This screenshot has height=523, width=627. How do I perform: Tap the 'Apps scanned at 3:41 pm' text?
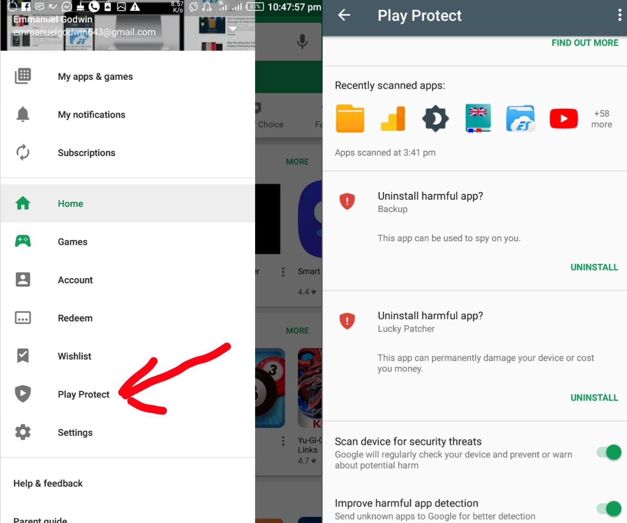[x=385, y=153]
